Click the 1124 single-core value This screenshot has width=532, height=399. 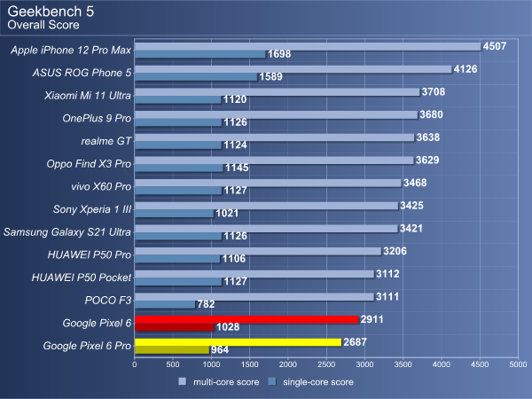tap(235, 145)
